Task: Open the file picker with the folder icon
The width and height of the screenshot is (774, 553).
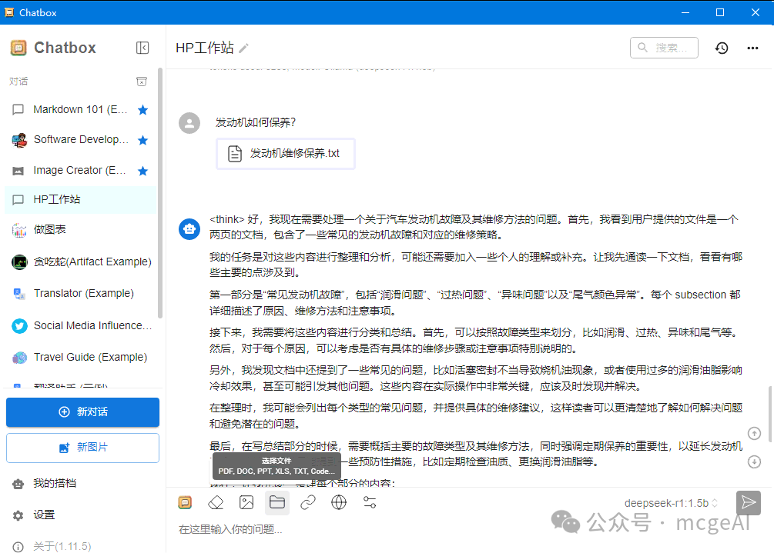Action: (x=277, y=502)
